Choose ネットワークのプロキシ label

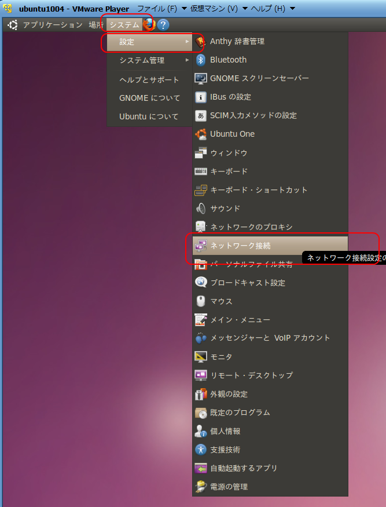point(251,227)
